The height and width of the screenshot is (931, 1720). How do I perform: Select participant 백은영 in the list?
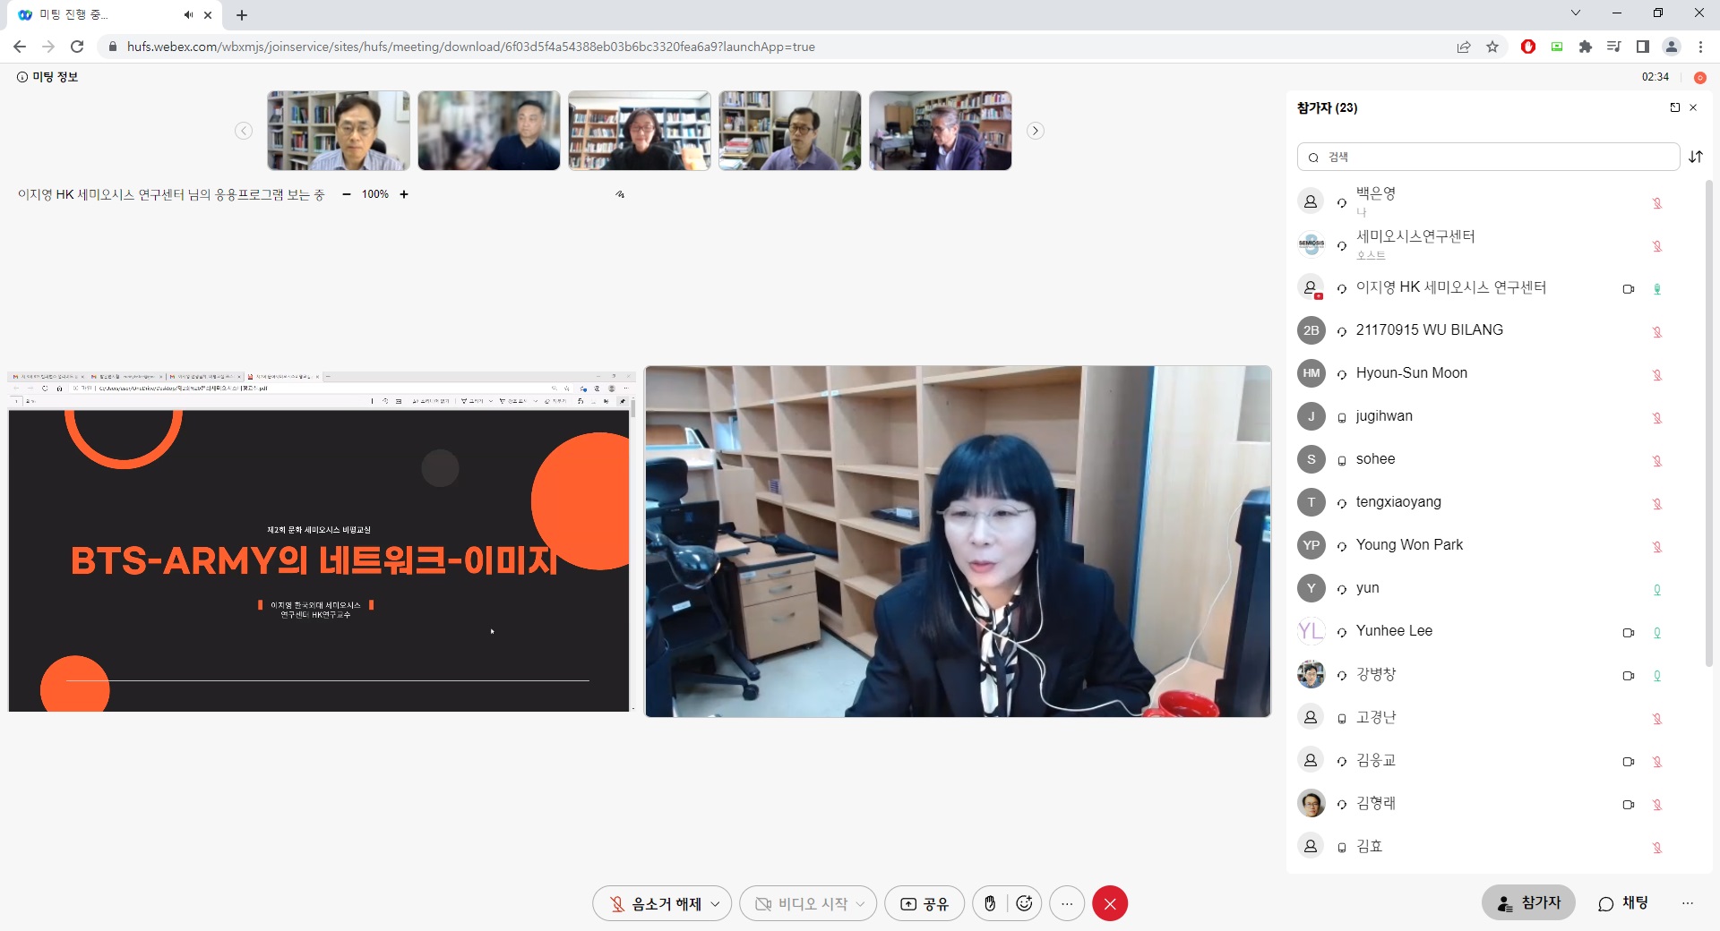(x=1493, y=201)
